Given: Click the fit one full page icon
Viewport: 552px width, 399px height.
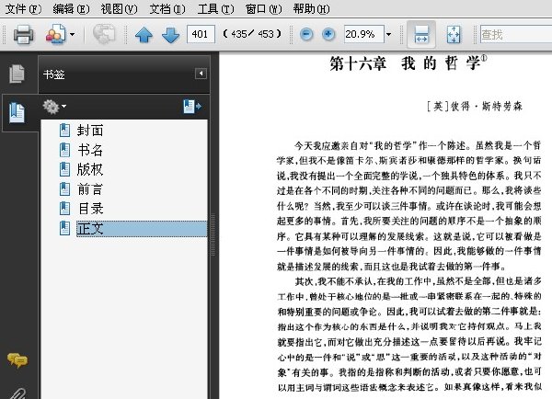Looking at the screenshot, I should tap(454, 35).
